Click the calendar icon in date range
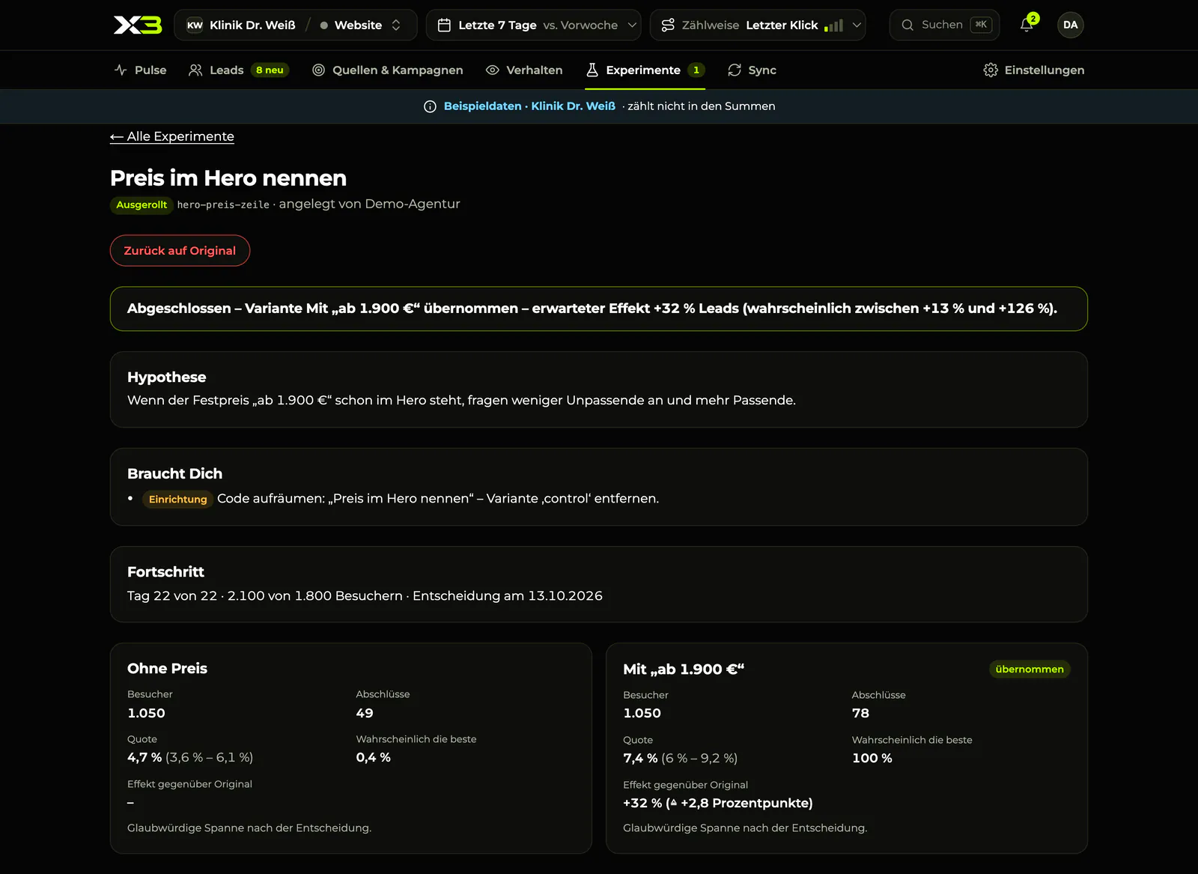 point(444,25)
